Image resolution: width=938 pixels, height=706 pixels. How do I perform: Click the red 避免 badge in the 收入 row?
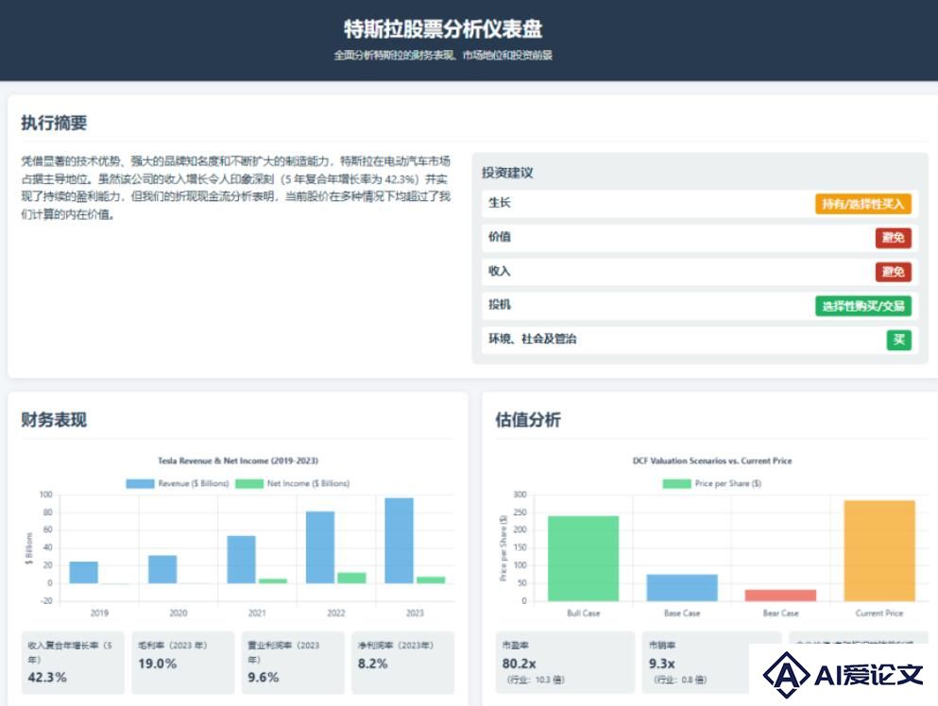[894, 272]
